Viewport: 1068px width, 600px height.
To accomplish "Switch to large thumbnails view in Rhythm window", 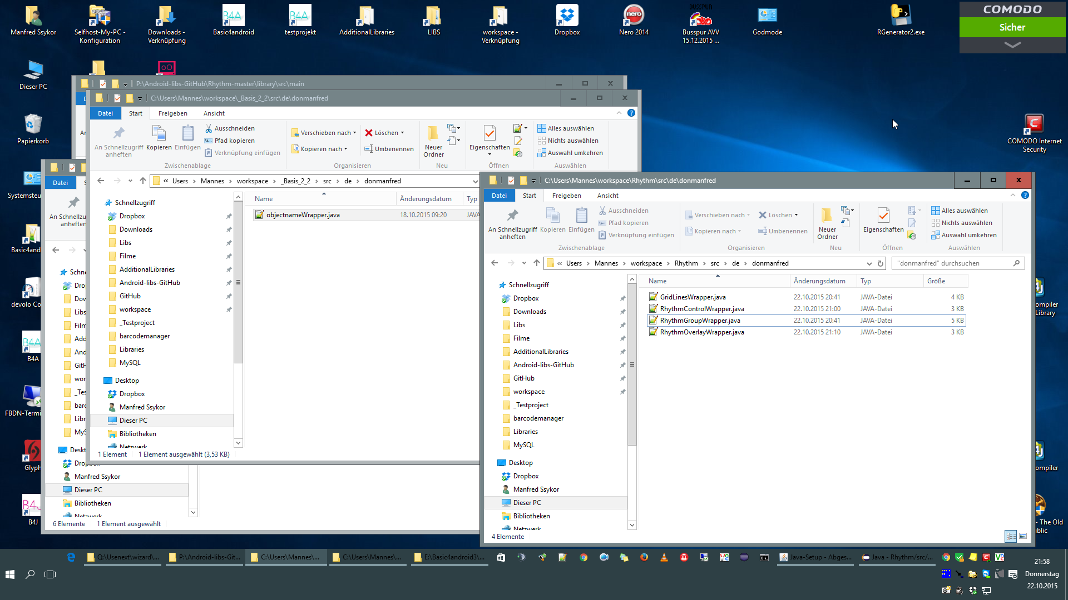I will tap(1023, 536).
